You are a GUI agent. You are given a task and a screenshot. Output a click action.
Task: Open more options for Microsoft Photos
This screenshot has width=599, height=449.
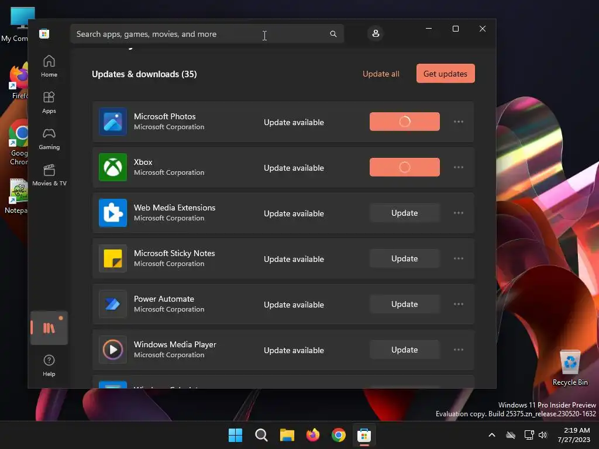[459, 122]
